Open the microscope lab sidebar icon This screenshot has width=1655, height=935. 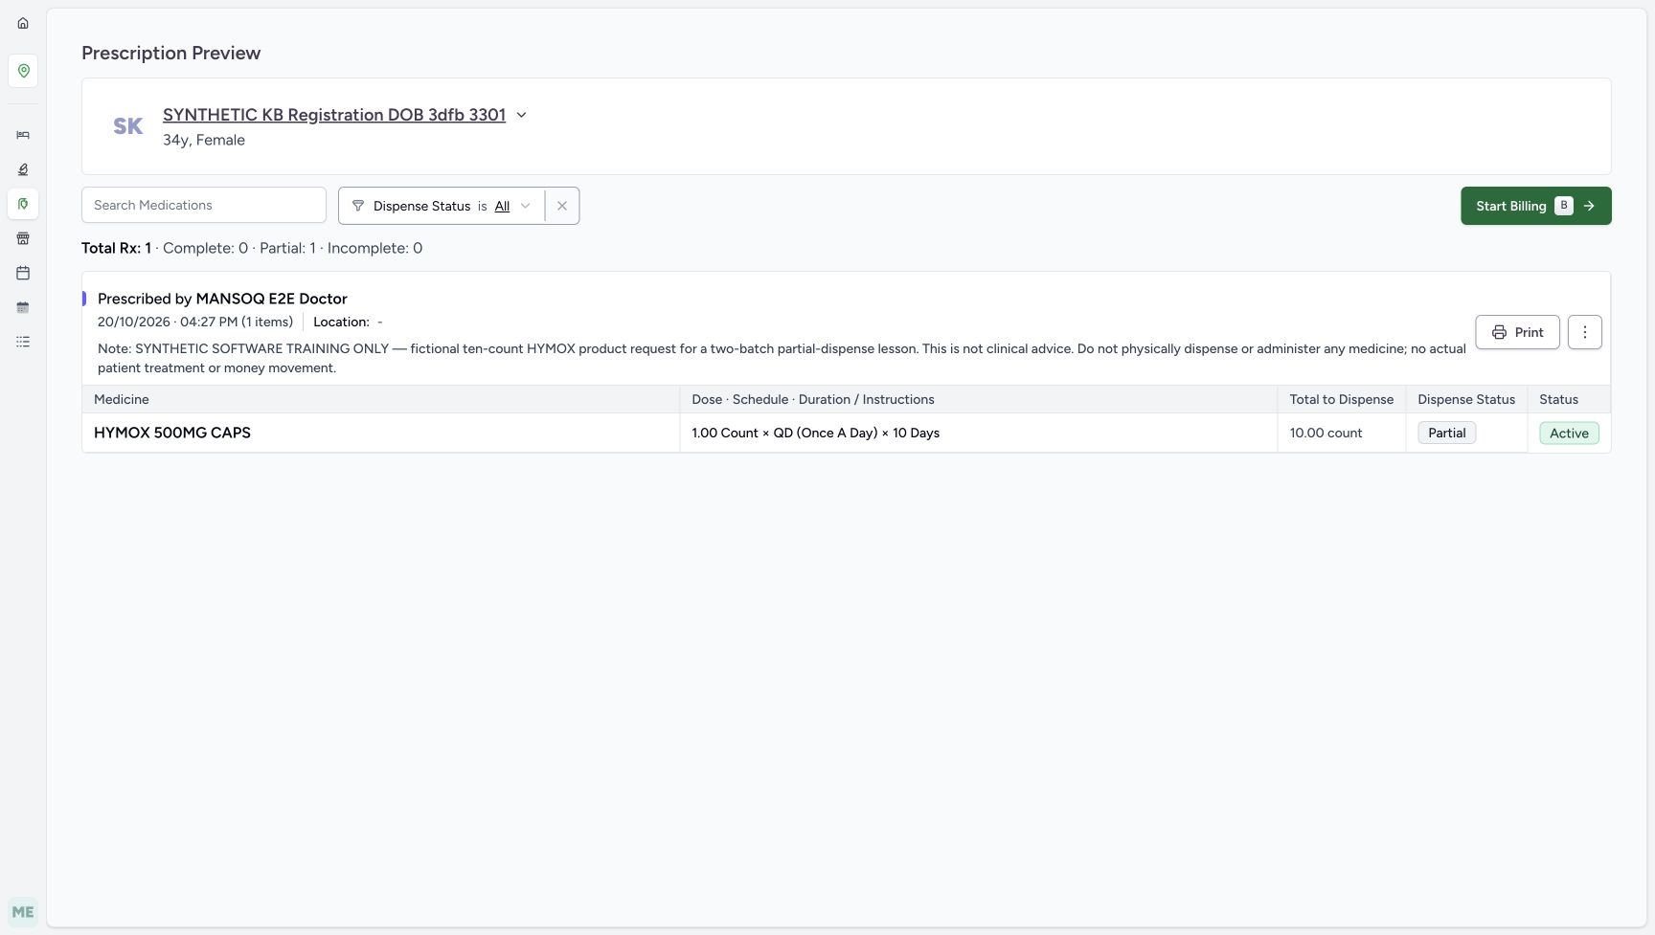(x=23, y=169)
